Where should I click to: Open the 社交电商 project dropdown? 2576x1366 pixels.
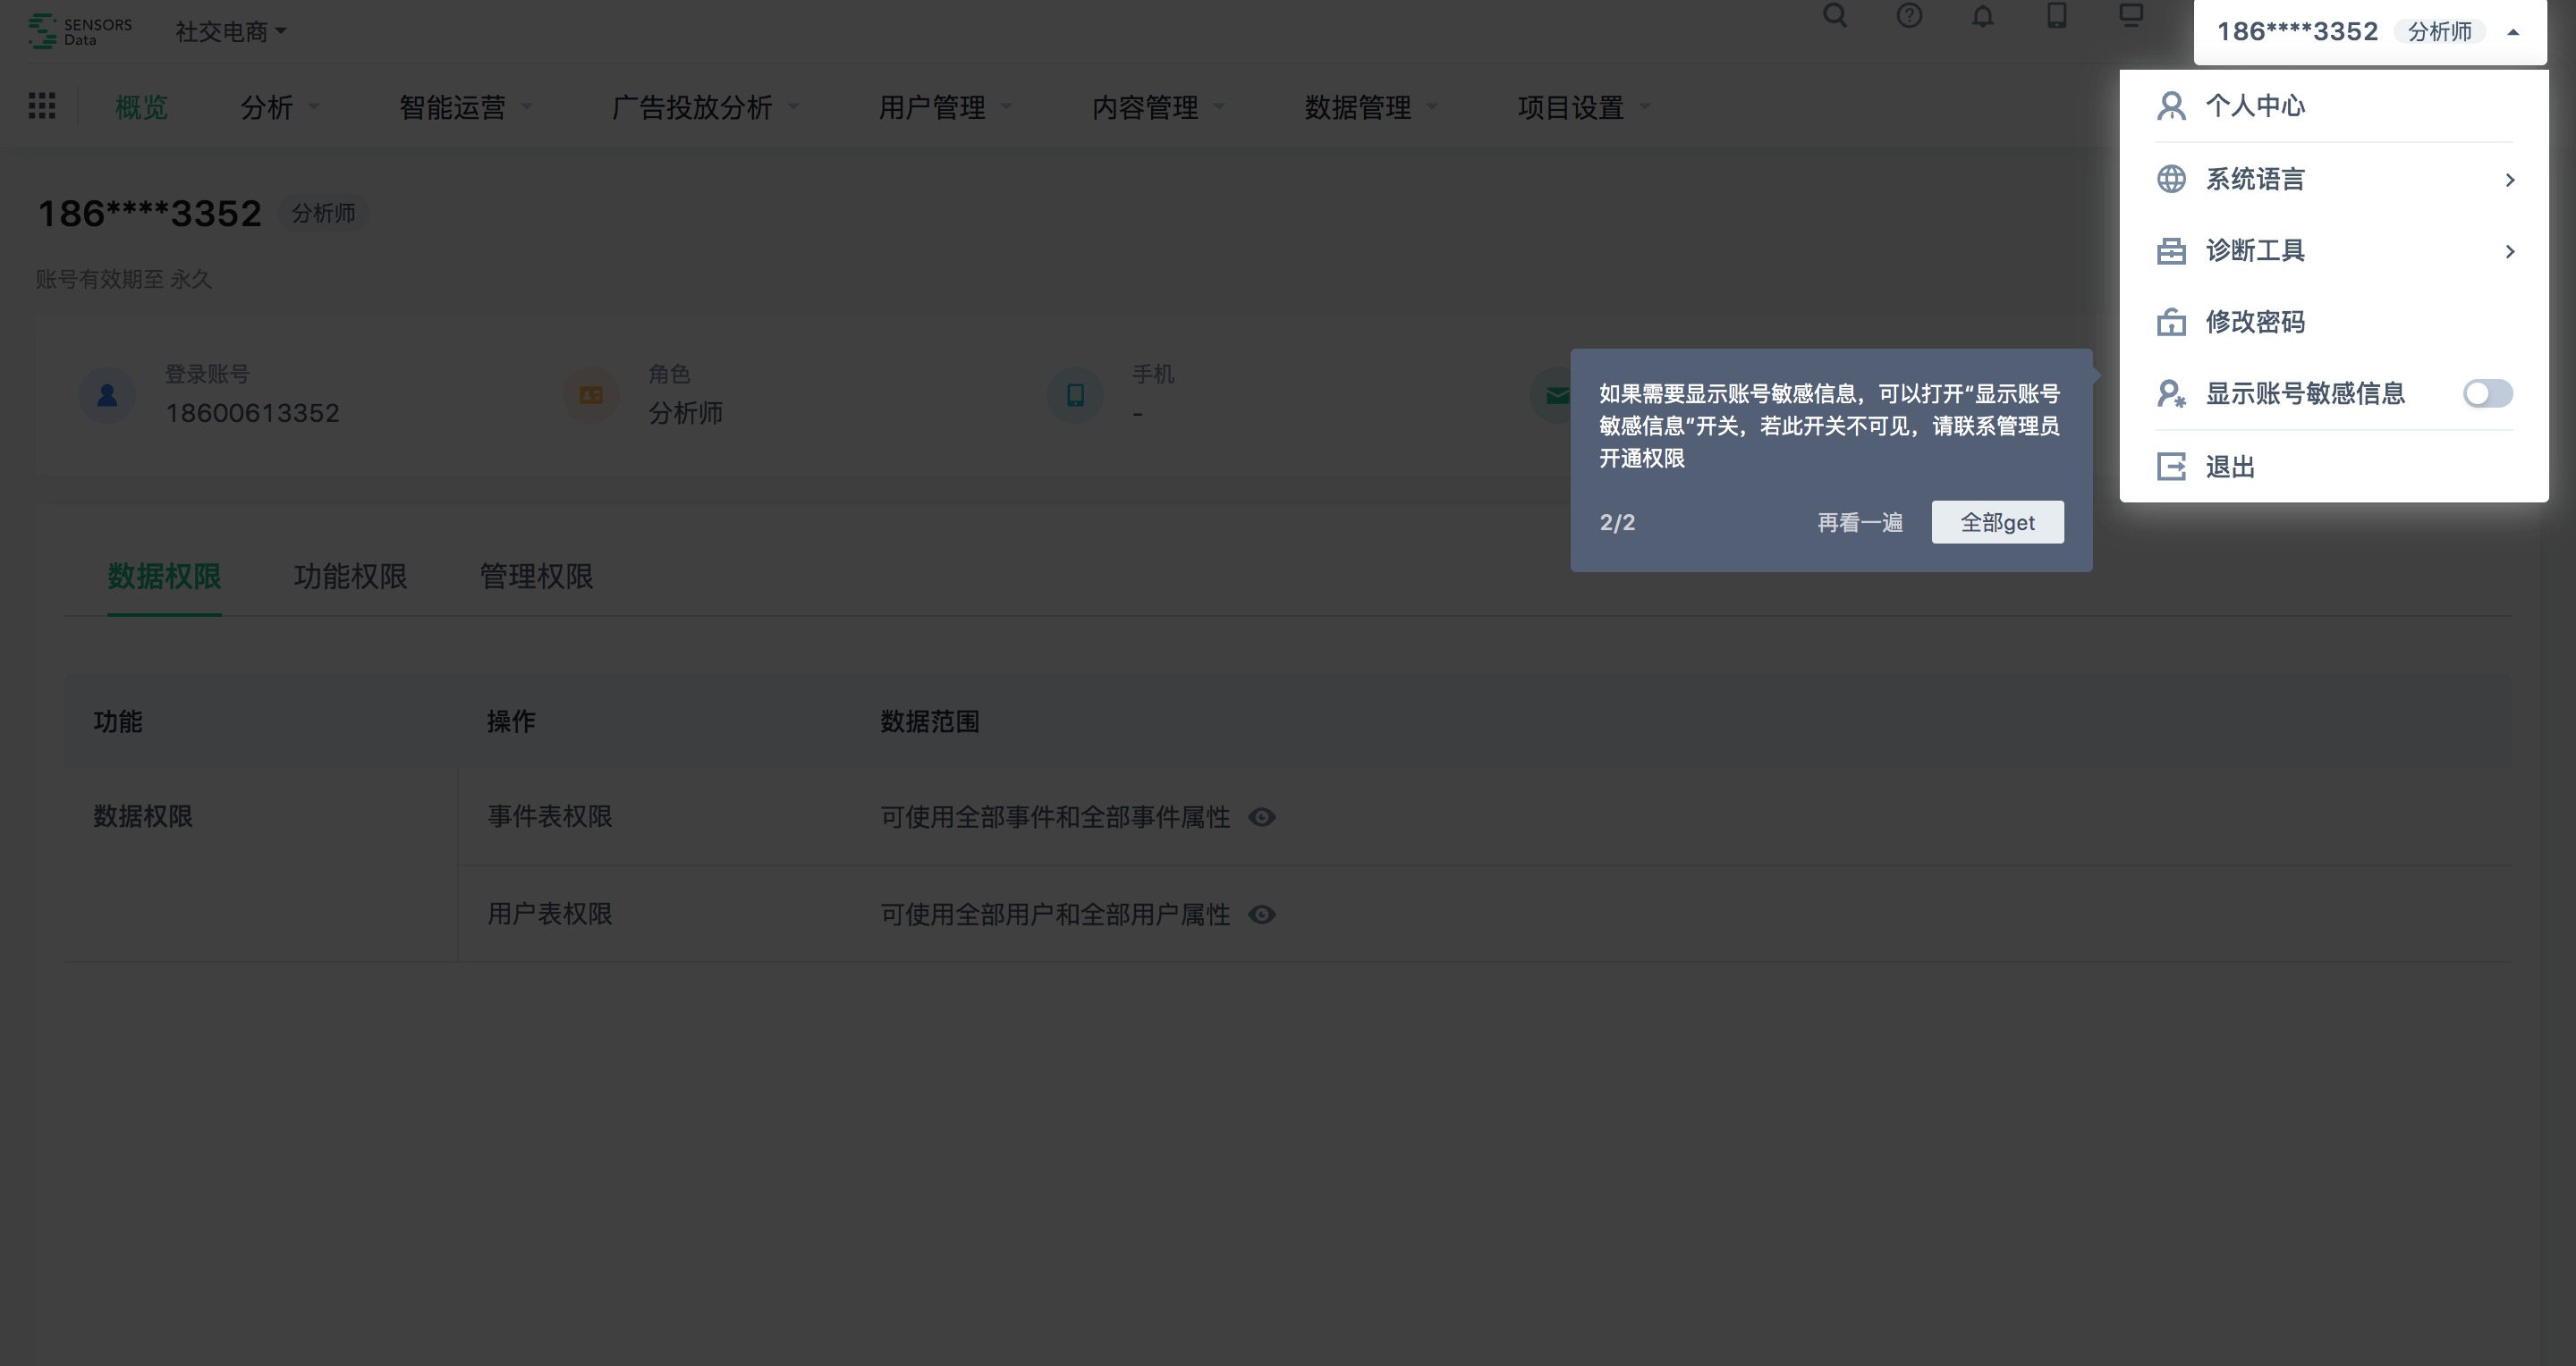(x=230, y=32)
